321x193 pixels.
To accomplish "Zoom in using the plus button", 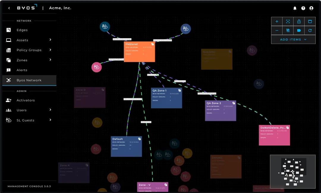I will coord(277,21).
